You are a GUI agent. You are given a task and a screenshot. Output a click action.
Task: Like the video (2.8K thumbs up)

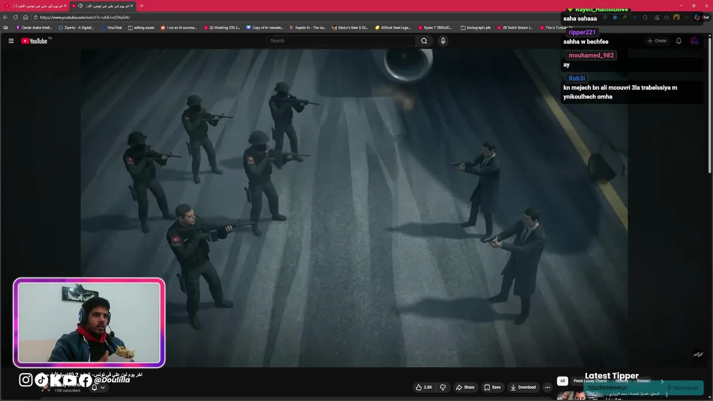[424, 387]
